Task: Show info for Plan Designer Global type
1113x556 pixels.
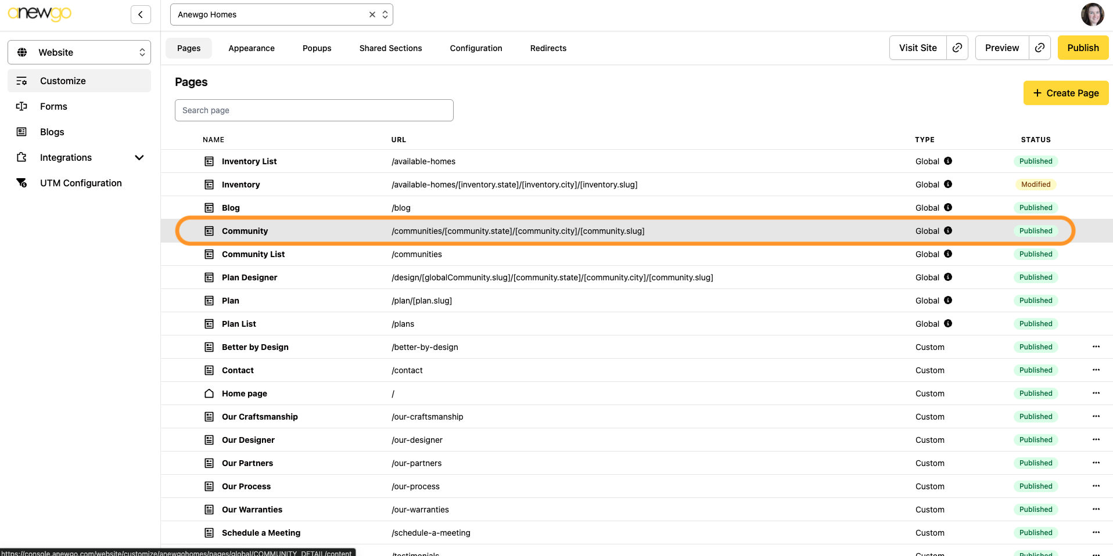Action: pyautogui.click(x=948, y=277)
